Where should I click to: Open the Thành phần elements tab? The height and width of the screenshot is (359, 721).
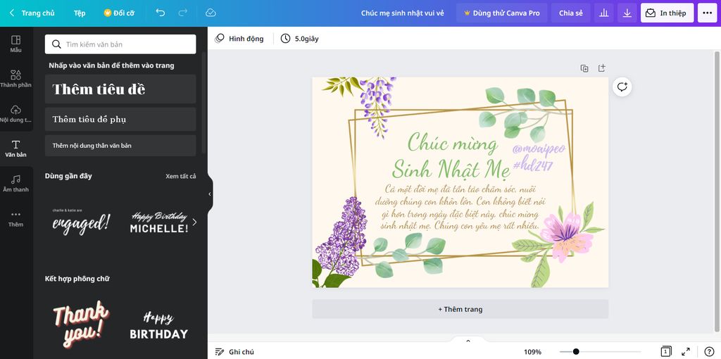click(x=16, y=79)
